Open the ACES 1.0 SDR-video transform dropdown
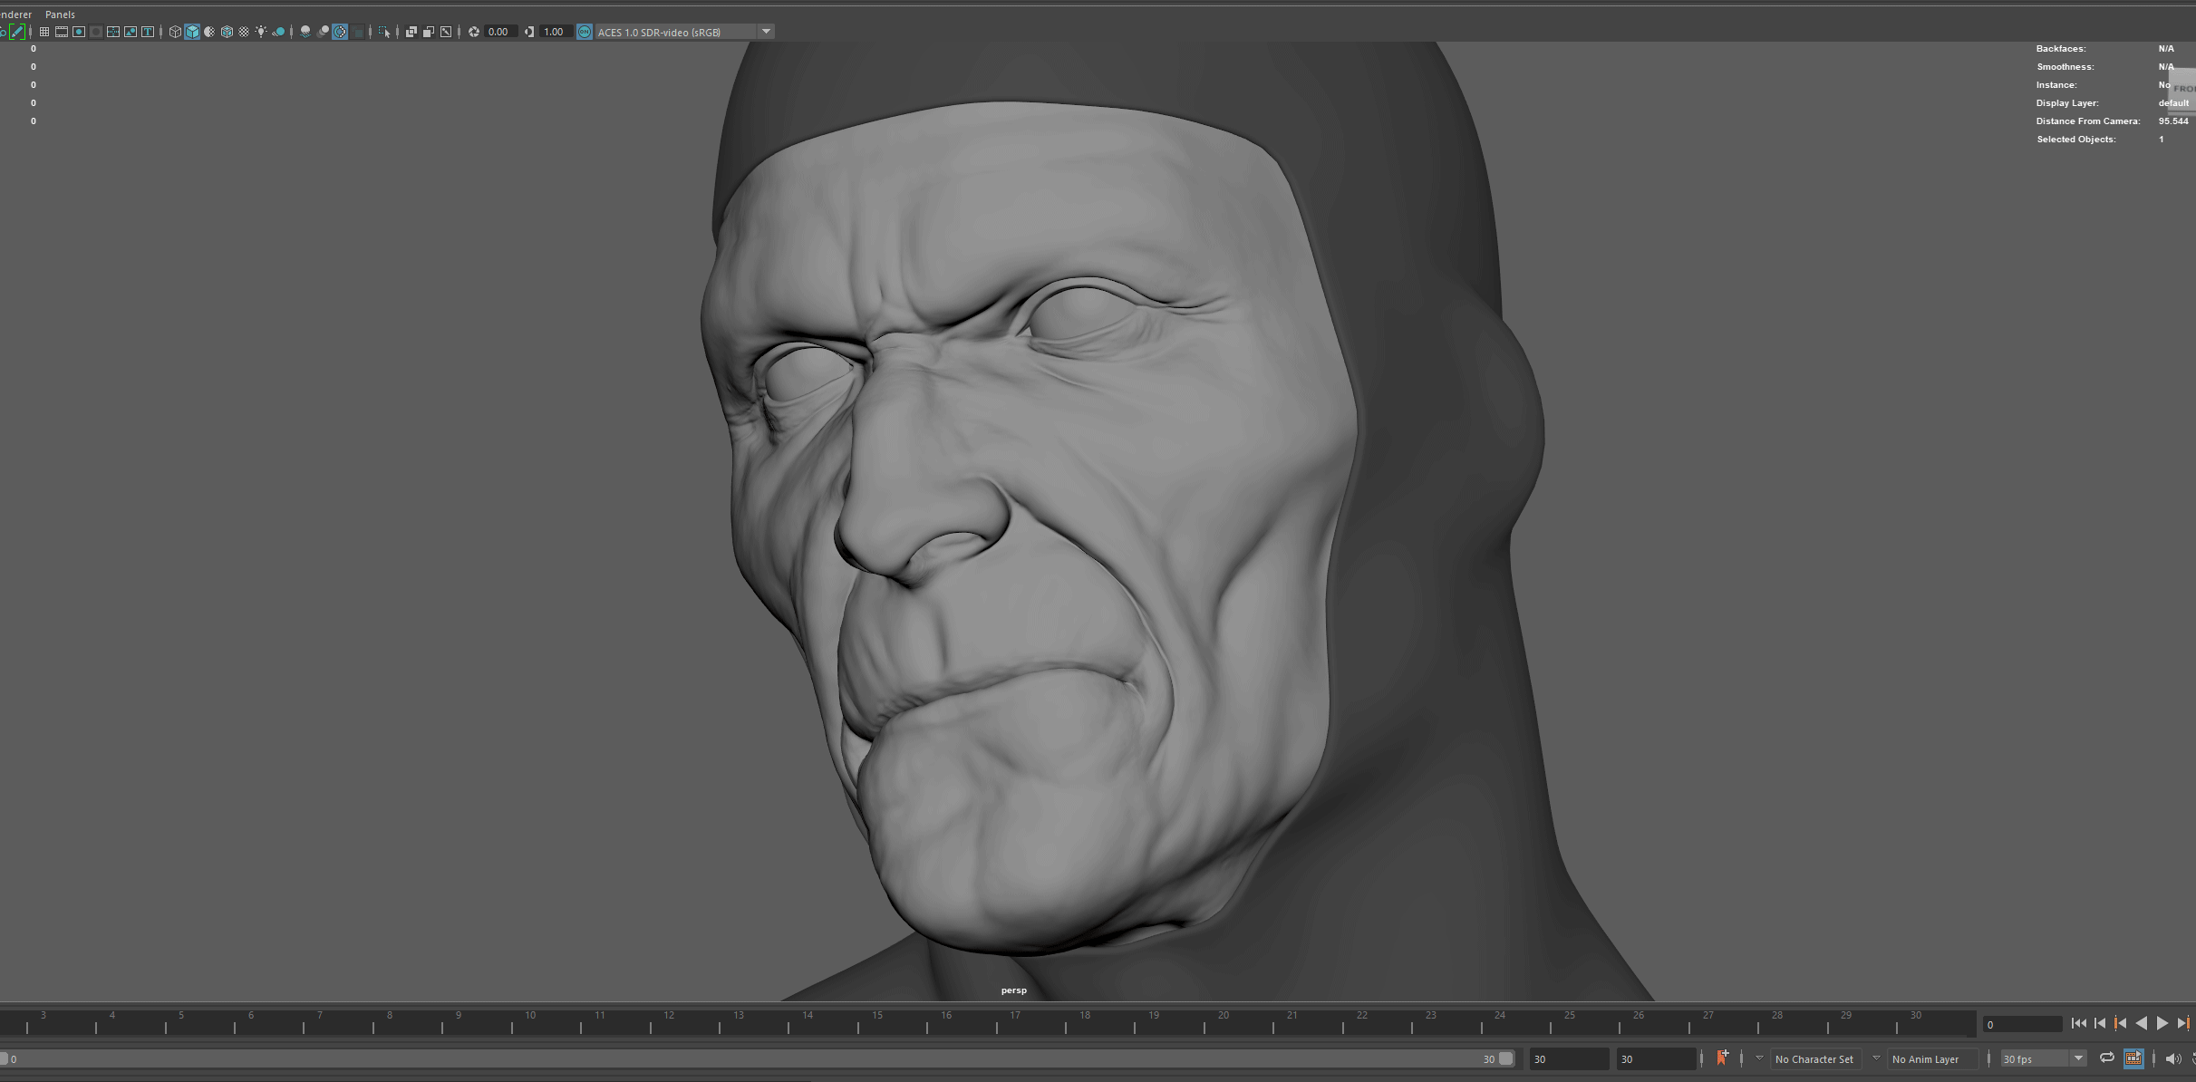 pos(766,32)
